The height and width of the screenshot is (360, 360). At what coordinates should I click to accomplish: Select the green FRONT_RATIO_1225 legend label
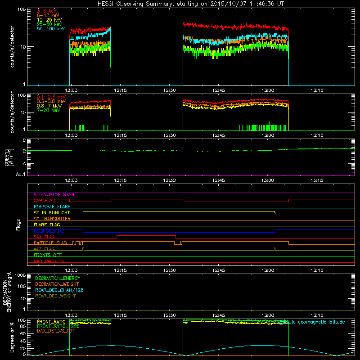58,326
